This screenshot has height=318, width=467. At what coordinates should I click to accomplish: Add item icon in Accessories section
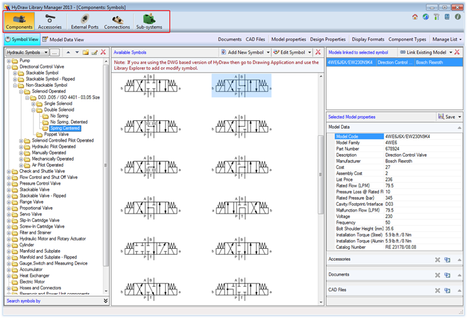coord(447,260)
